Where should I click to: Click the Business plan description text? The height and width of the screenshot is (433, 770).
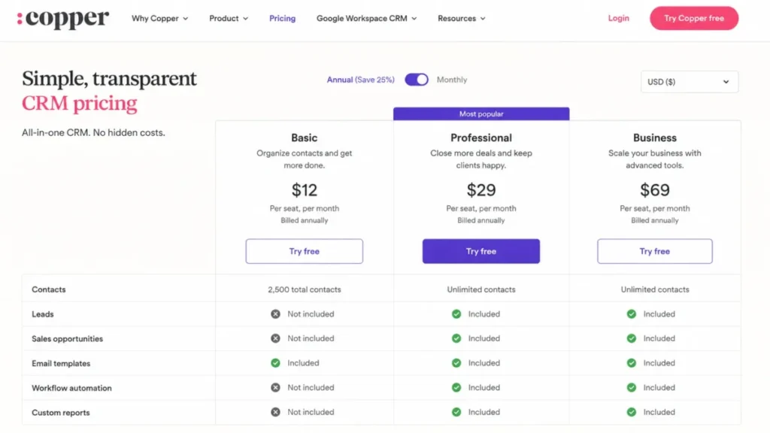click(x=655, y=159)
